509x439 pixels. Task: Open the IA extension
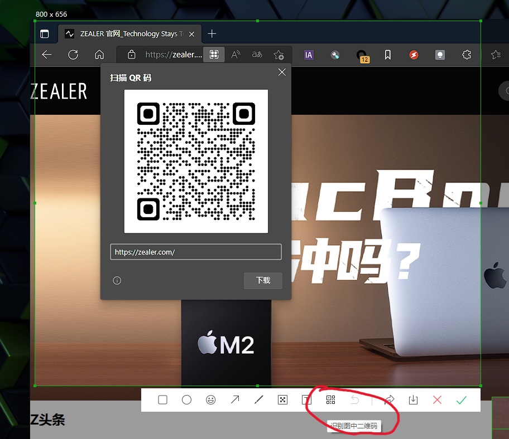point(309,55)
